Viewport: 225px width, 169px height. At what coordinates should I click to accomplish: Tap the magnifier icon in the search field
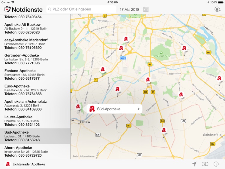[x=49, y=9]
